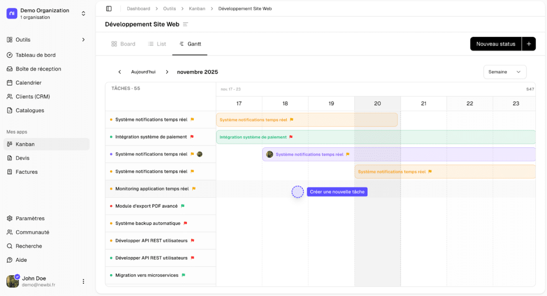This screenshot has height=296, width=547.
Task: Open the Semaine view dropdown
Action: coord(504,72)
